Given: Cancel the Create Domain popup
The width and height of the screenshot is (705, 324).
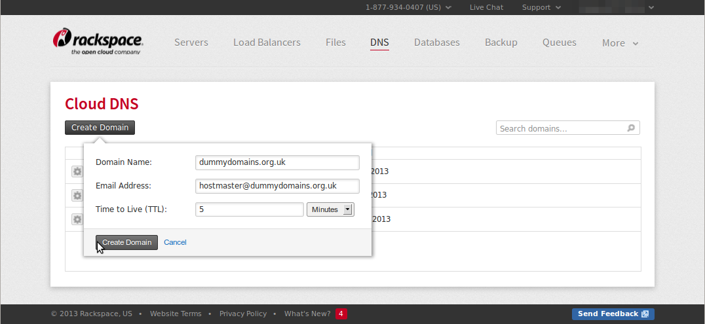Looking at the screenshot, I should click(175, 242).
